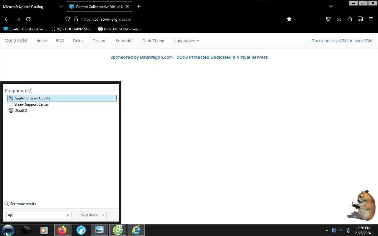Screen dimensions: 378x236
Task: Go forward with the browser forward arrow
Action: pyautogui.click(x=18, y=19)
